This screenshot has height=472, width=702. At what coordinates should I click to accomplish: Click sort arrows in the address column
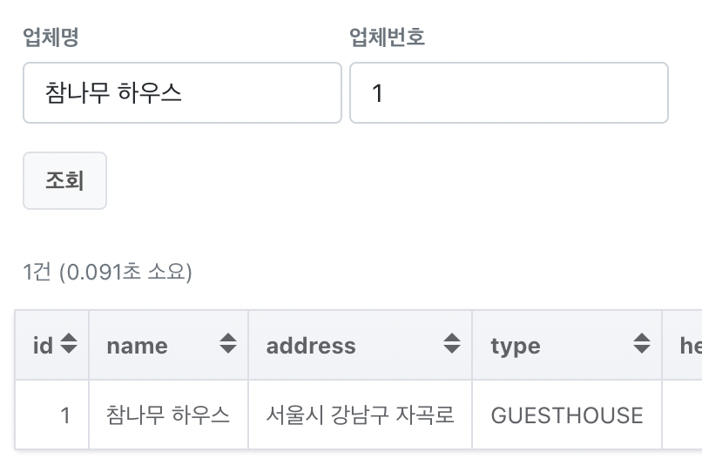click(452, 345)
